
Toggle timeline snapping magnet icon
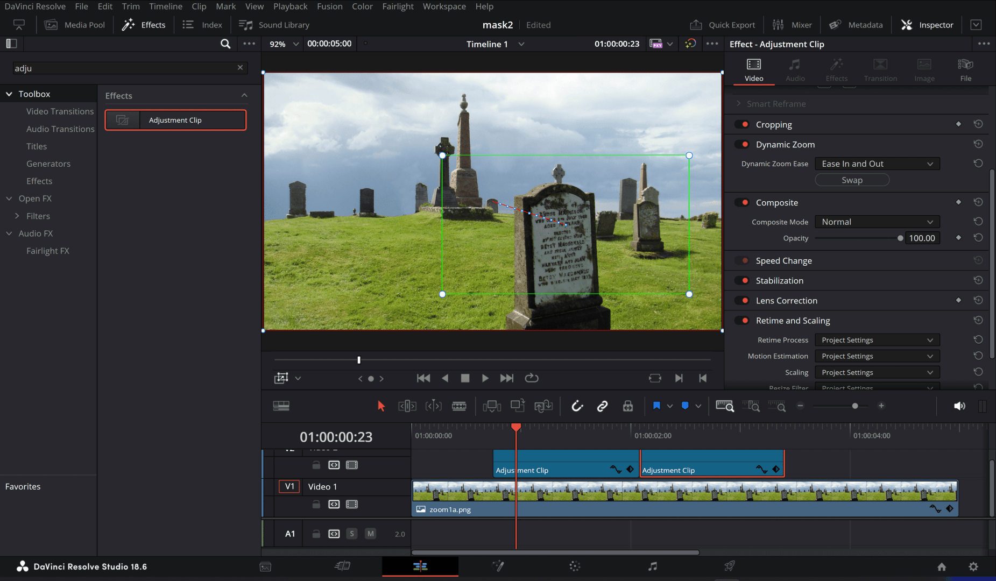pos(577,406)
